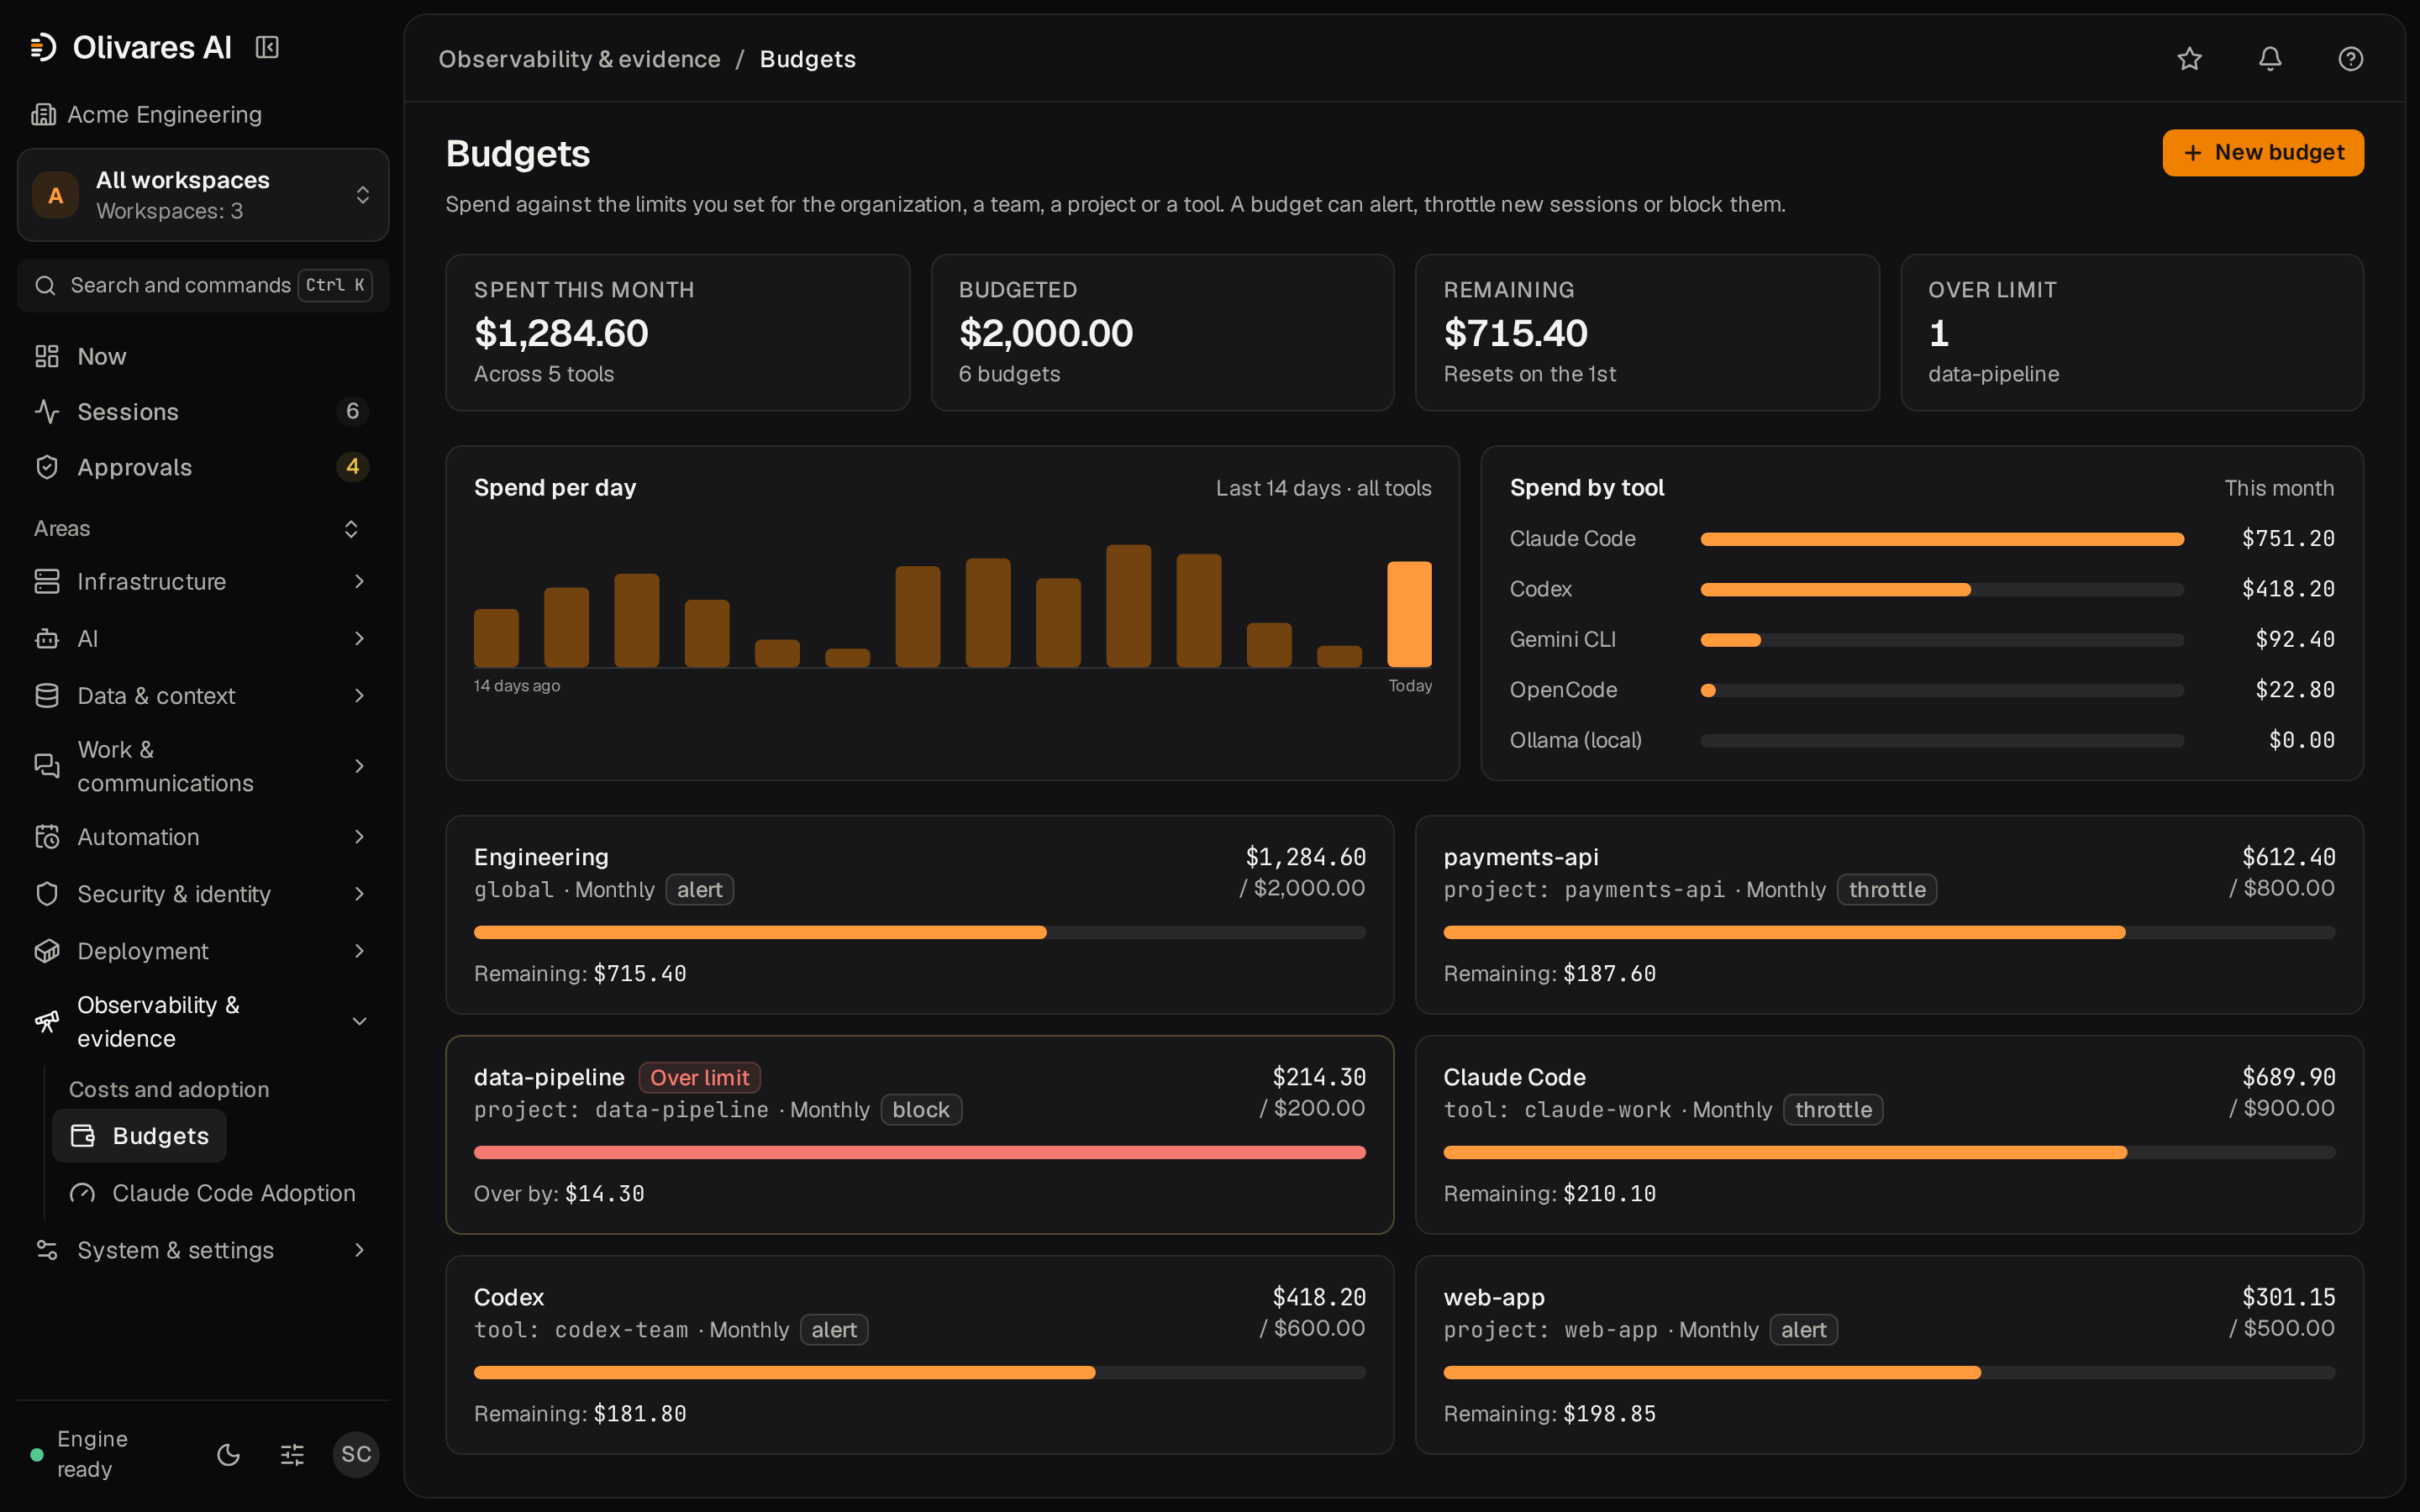
Task: Go to Sessions in the sidebar
Action: (x=203, y=411)
